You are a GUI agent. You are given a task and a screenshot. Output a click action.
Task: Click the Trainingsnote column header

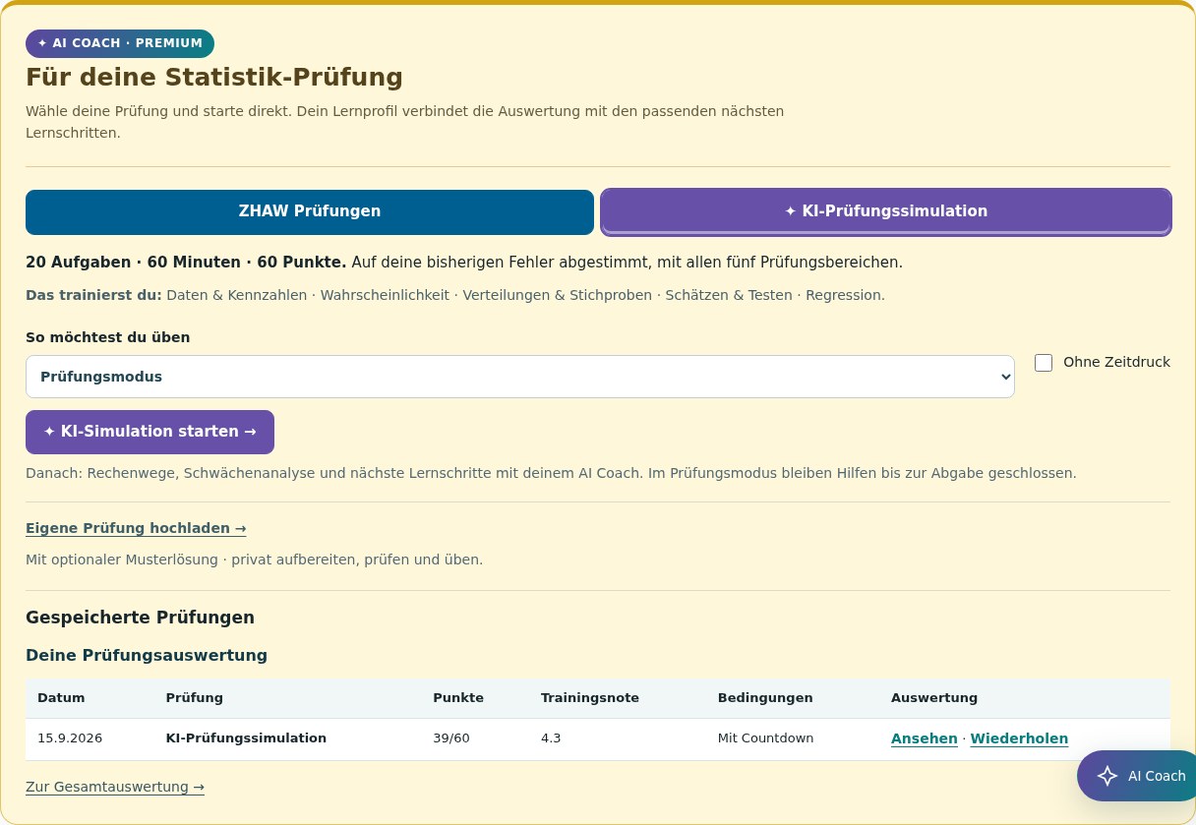pos(590,698)
